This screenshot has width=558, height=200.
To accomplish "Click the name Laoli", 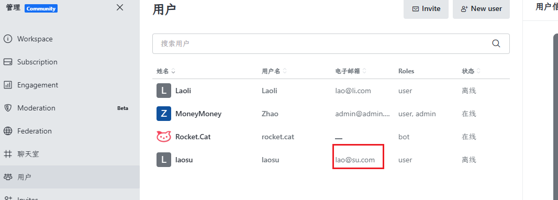I will (x=183, y=91).
